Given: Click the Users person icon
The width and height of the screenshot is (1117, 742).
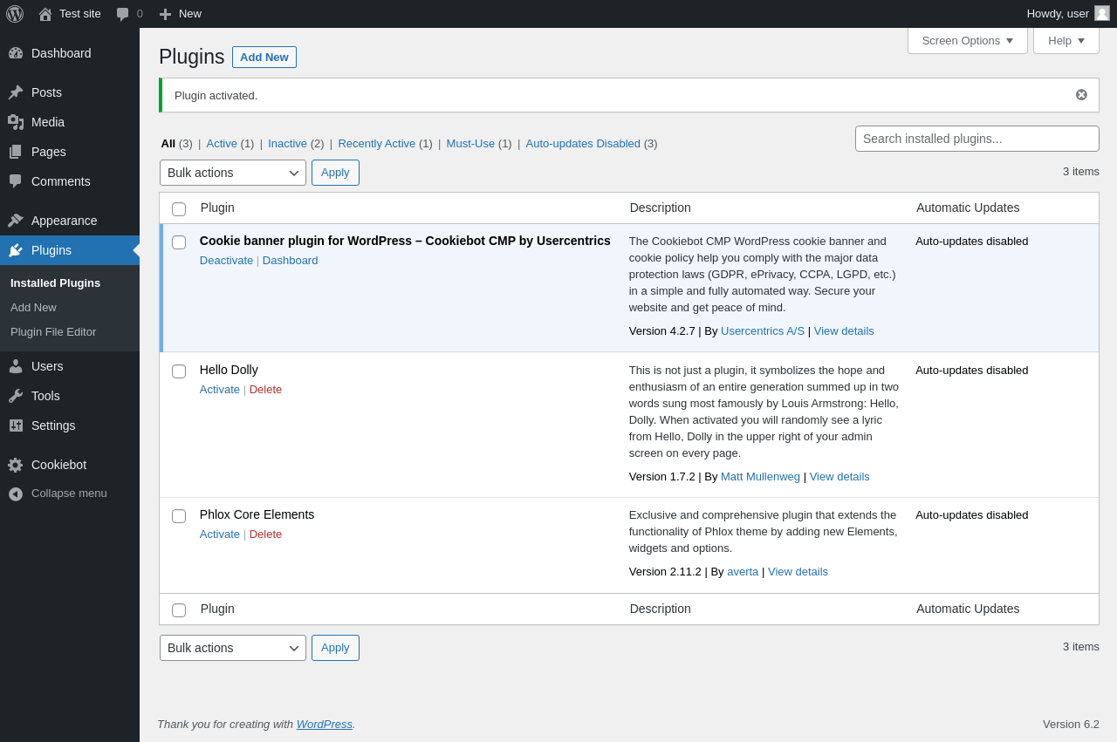Looking at the screenshot, I should click(16, 366).
